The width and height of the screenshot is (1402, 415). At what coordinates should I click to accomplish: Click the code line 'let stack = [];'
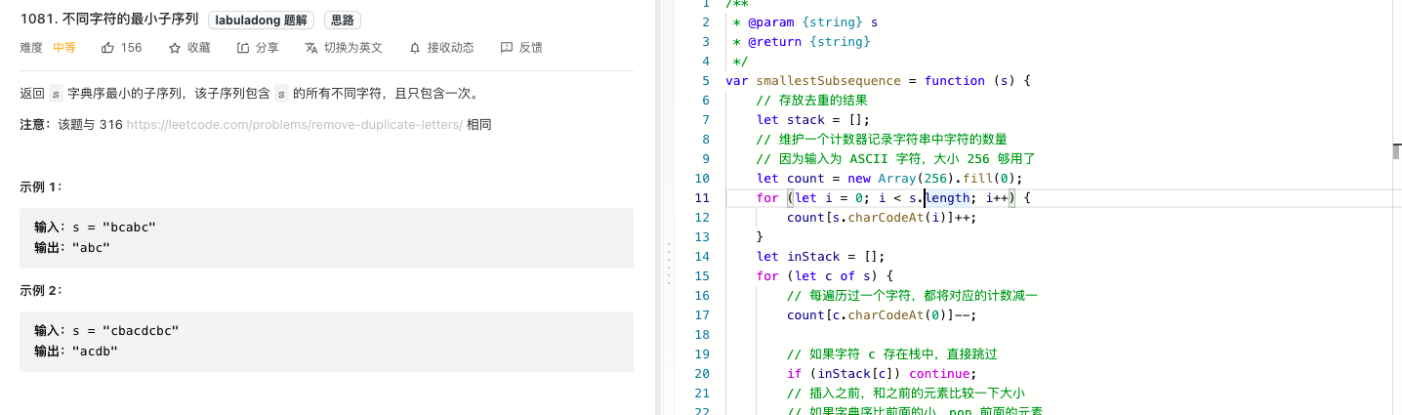[x=813, y=119]
